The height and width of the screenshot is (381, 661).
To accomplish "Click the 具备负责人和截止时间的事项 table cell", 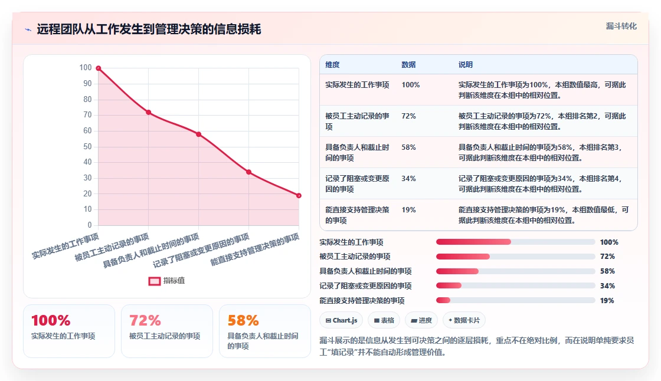I will point(357,152).
